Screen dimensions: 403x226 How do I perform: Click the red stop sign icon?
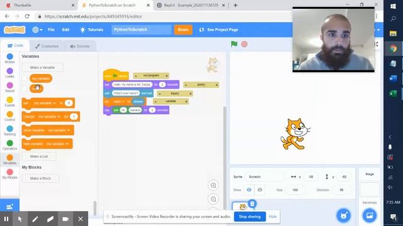244,44
